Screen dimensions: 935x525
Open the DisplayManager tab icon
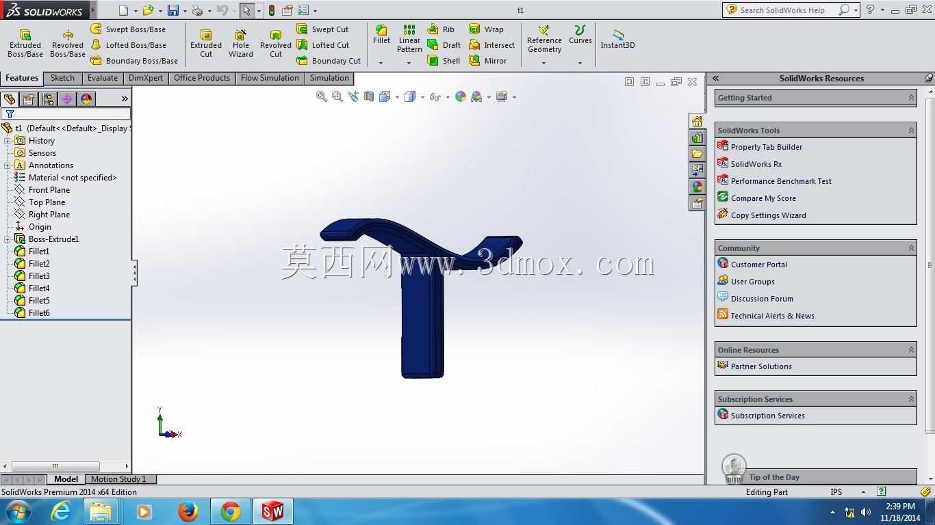tap(86, 99)
